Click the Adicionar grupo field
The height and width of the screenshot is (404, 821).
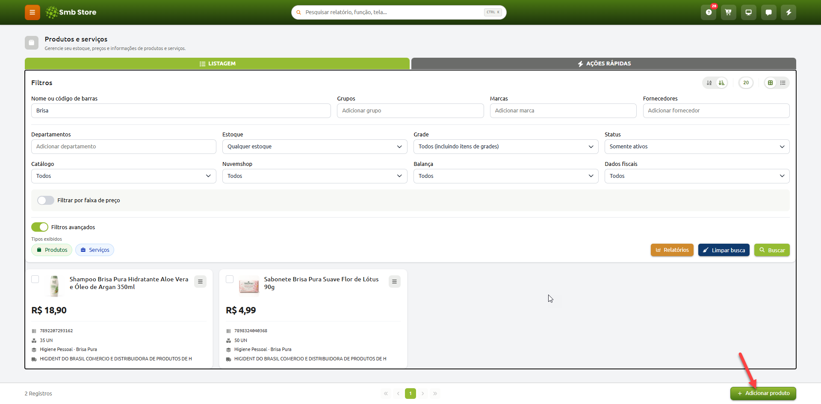click(410, 111)
